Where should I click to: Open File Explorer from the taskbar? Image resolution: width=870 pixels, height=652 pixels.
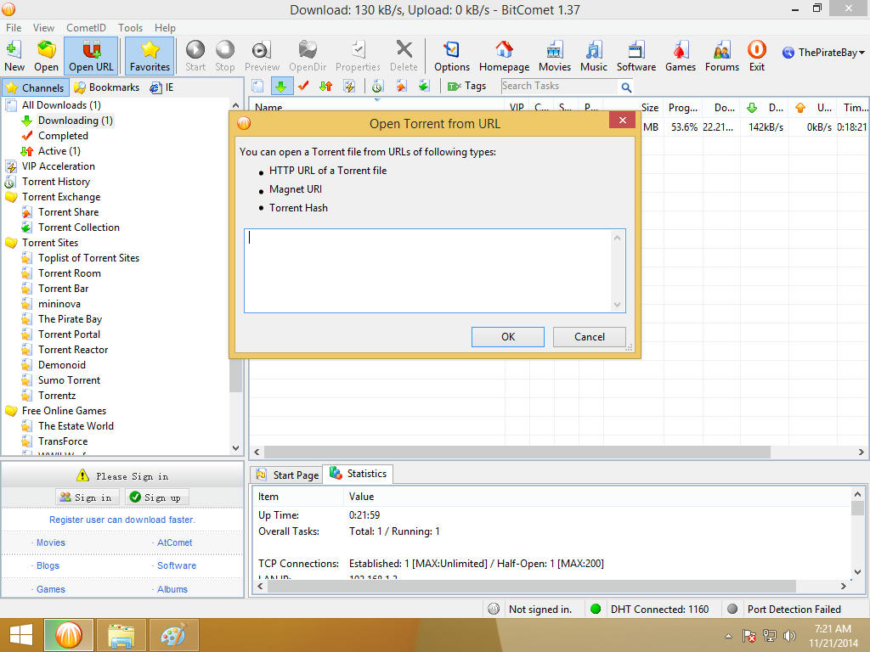tap(121, 635)
